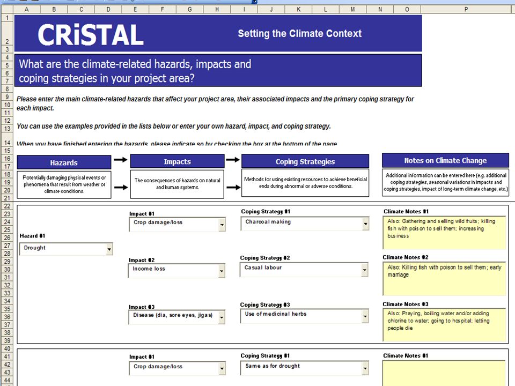515x386 pixels.
Task: Click the Impact #3 label
Action: 142,307
